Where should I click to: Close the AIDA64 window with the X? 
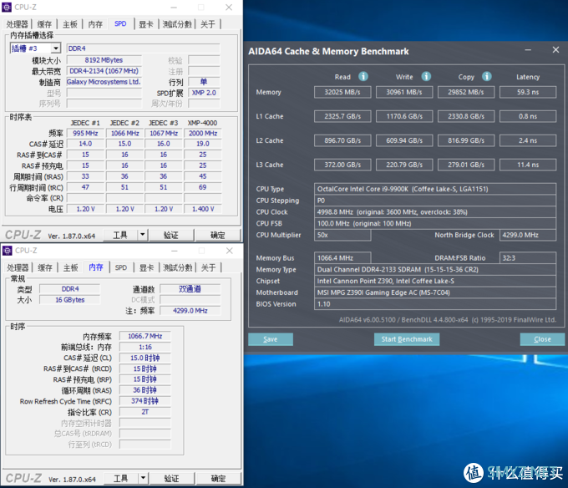pos(555,50)
